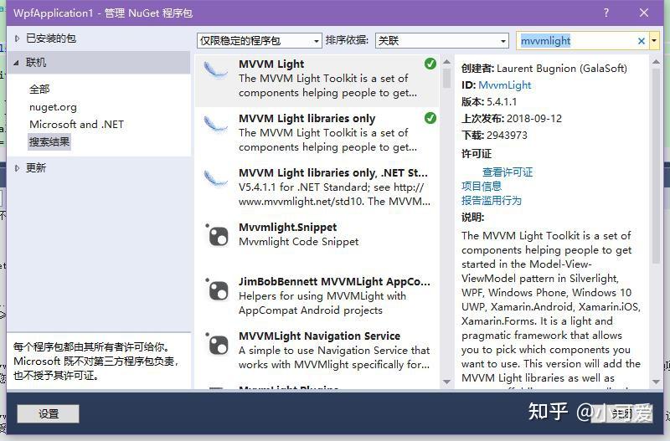The width and height of the screenshot is (670, 441).
Task: Click the Mvvmlight.Snippet package icon
Action: click(217, 235)
